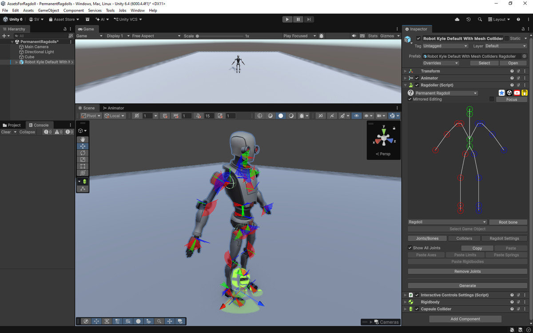The height and width of the screenshot is (333, 533).
Task: Open the Unity search magnifier icon
Action: click(x=480, y=20)
